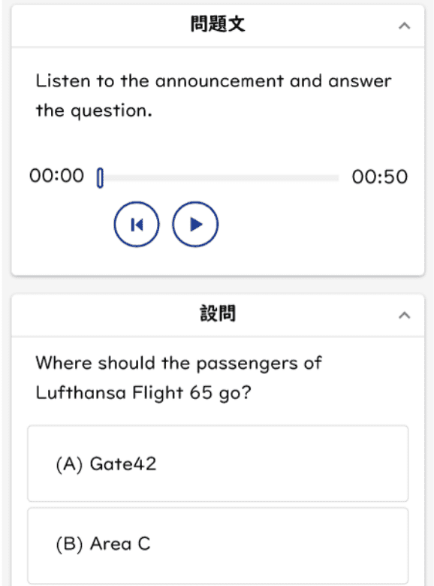434x586 pixels.
Task: Collapse the 問題文 section chevron
Action: [x=405, y=26]
